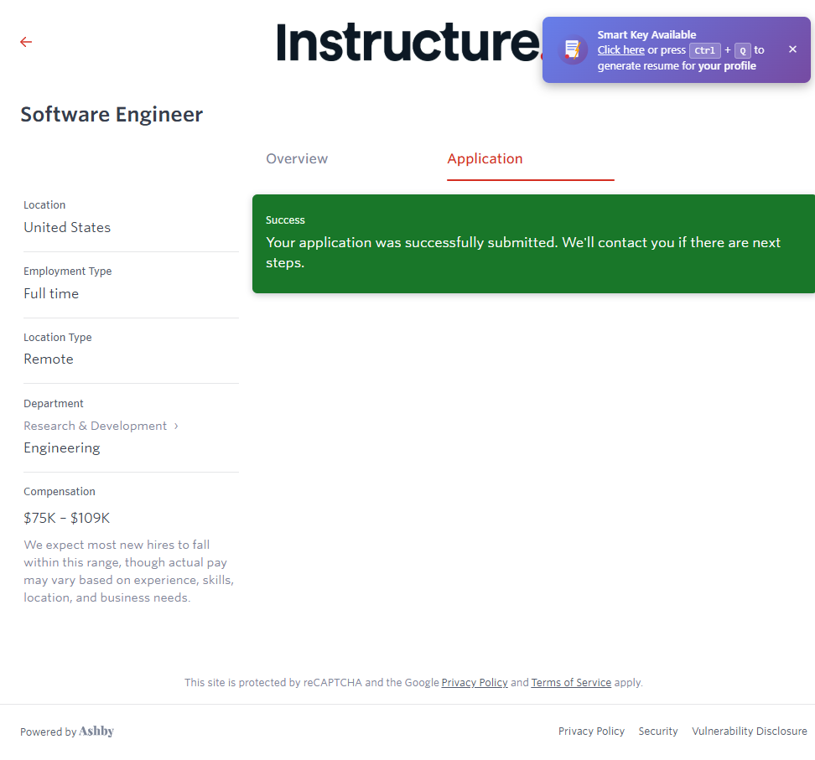Click the Software Engineer job title heading
The height and width of the screenshot is (760, 815).
tap(112, 115)
